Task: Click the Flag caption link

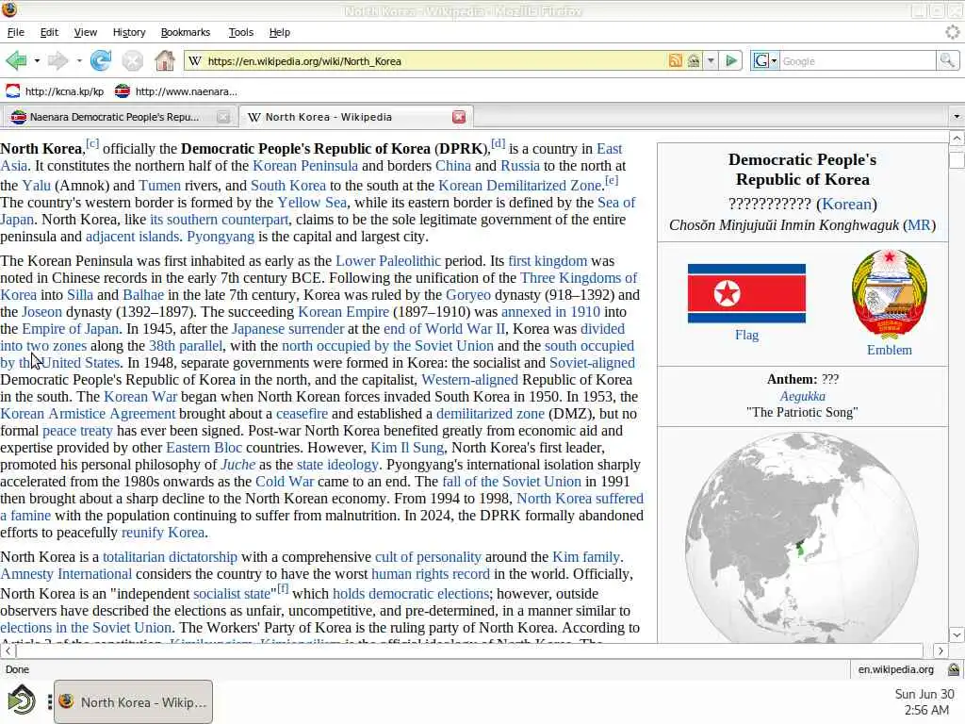Action: (x=746, y=335)
